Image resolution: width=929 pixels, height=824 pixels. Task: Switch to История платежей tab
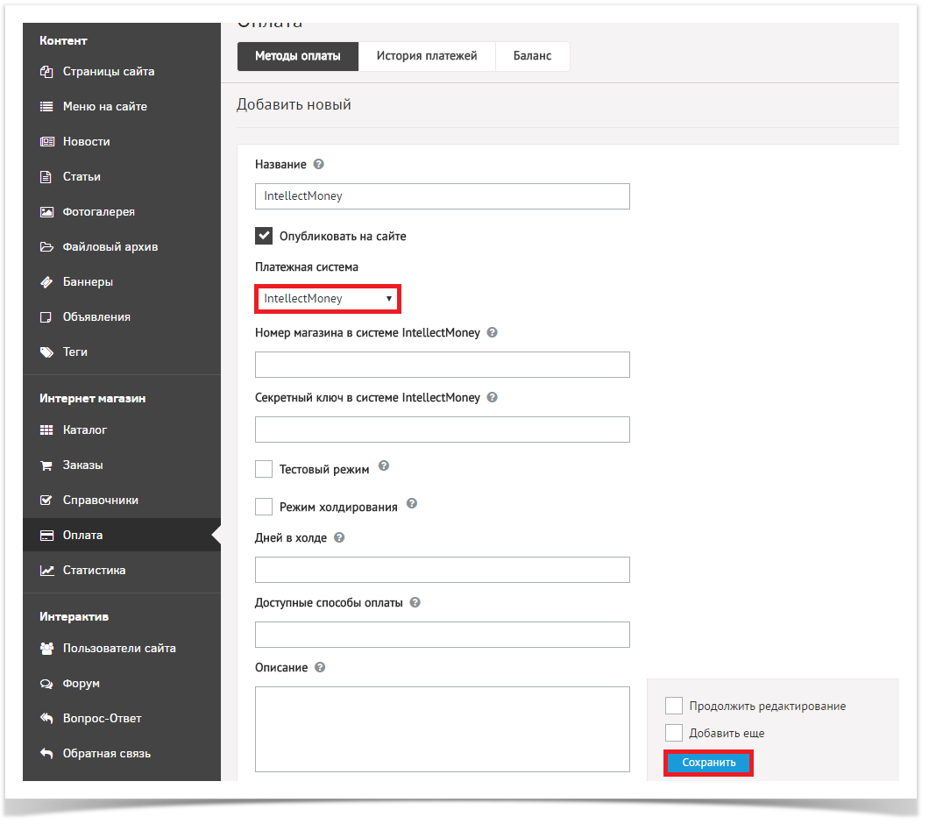click(x=427, y=56)
